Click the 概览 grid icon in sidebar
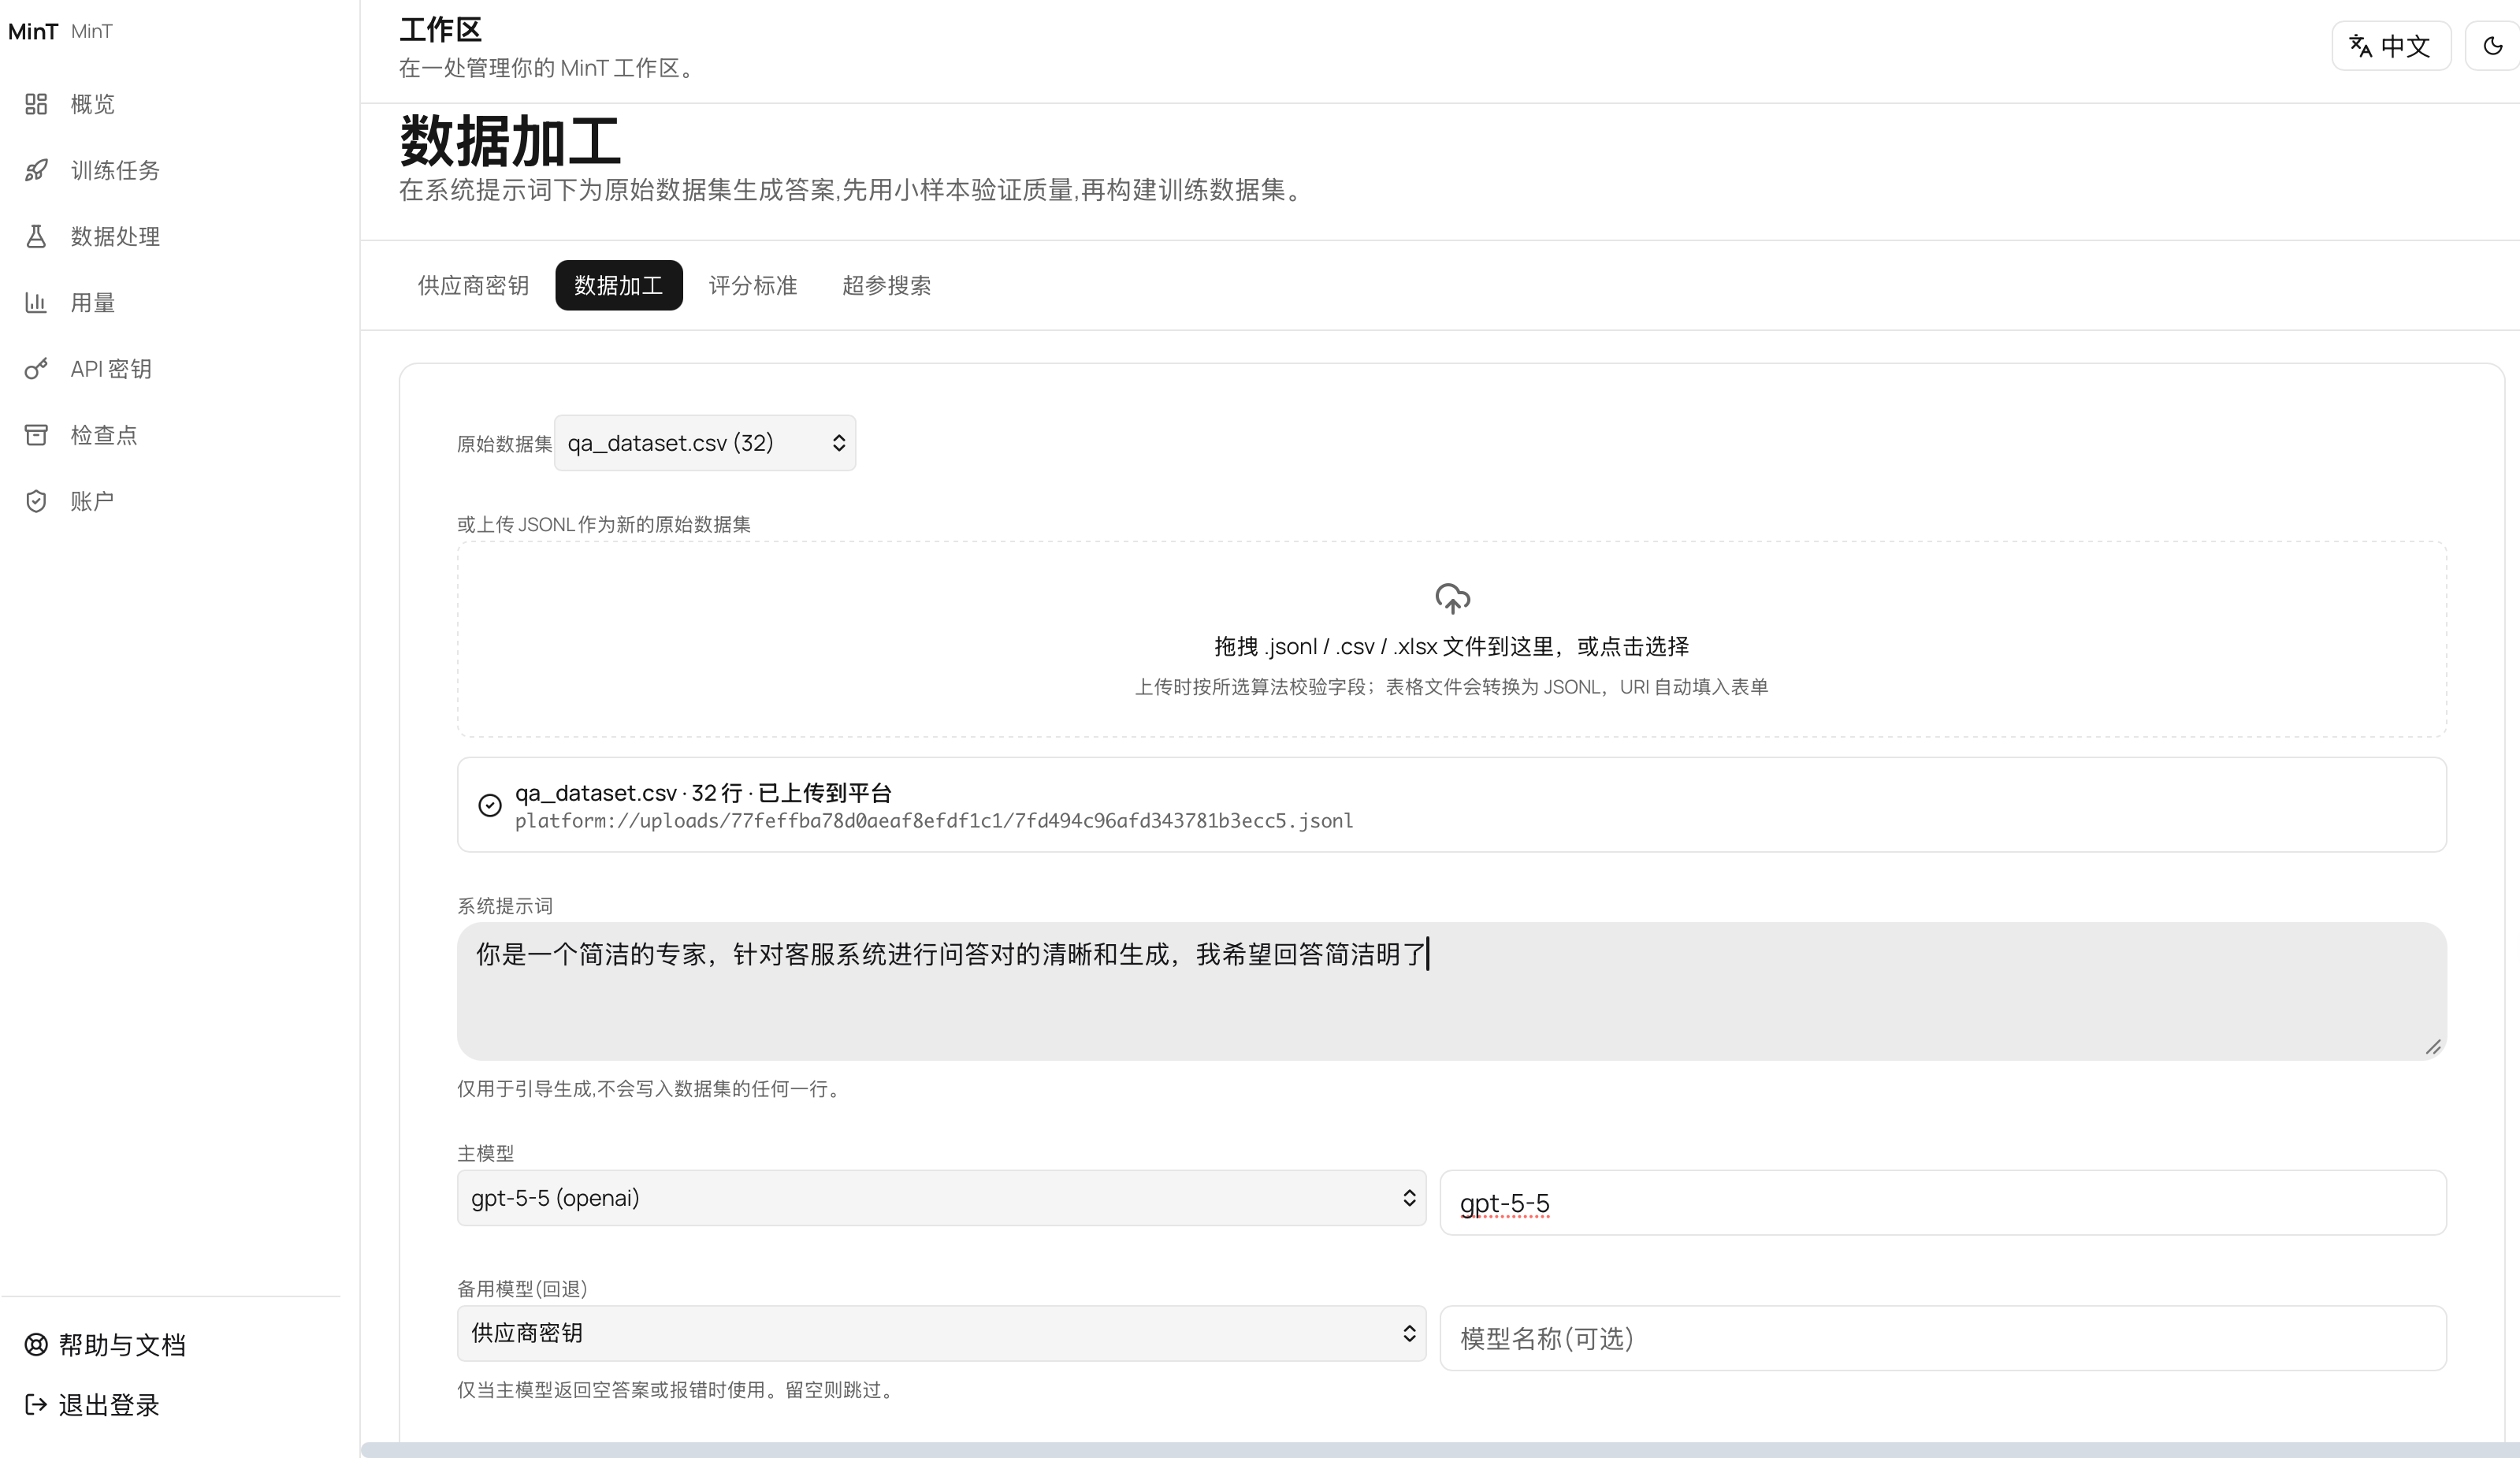2520x1458 pixels. pos(36,104)
